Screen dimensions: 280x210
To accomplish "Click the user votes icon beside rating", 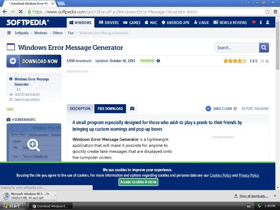I will 267,61.
